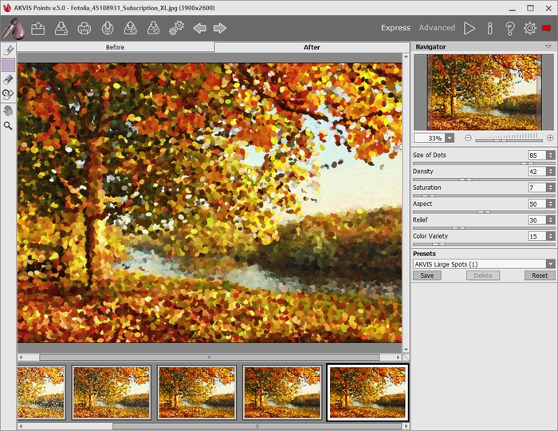Click the Size of Dots value field
Image resolution: width=558 pixels, height=431 pixels.
(x=537, y=156)
